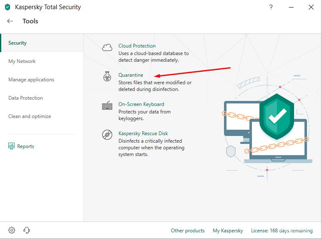Click the On-Screen Keyboard icon
This screenshot has width=322, height=239.
[107, 106]
